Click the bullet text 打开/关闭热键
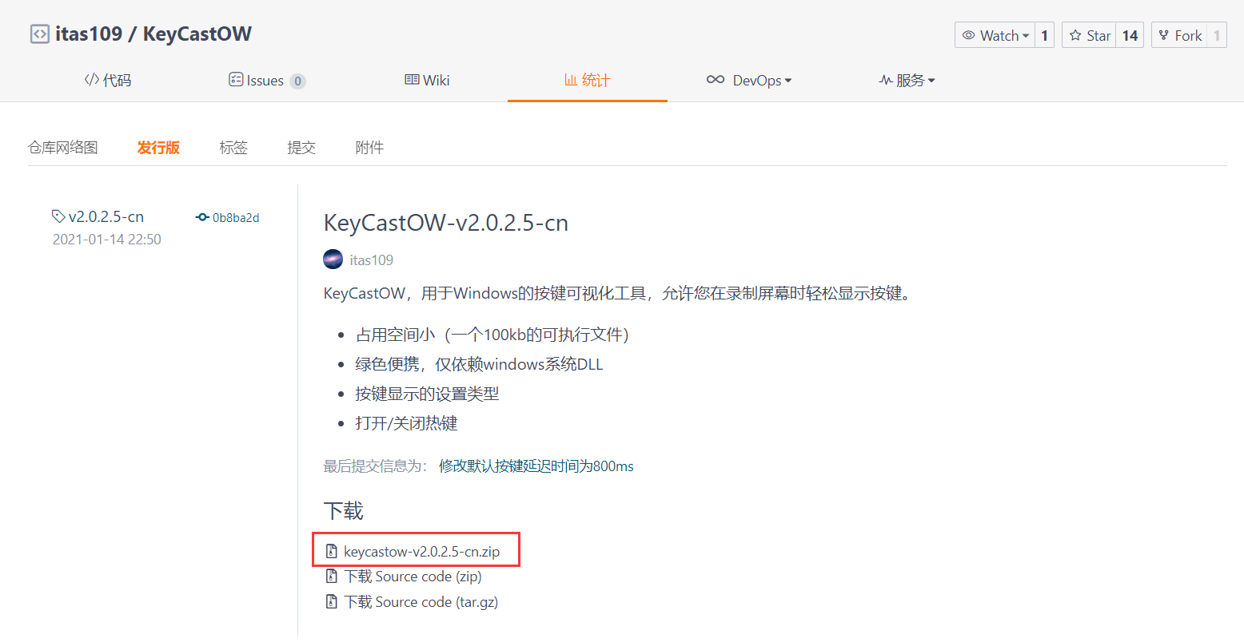This screenshot has height=642, width=1244. tap(406, 423)
